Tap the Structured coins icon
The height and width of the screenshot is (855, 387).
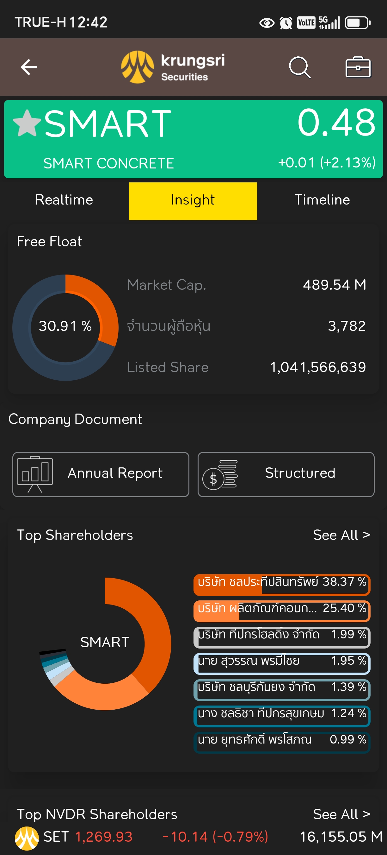[220, 474]
